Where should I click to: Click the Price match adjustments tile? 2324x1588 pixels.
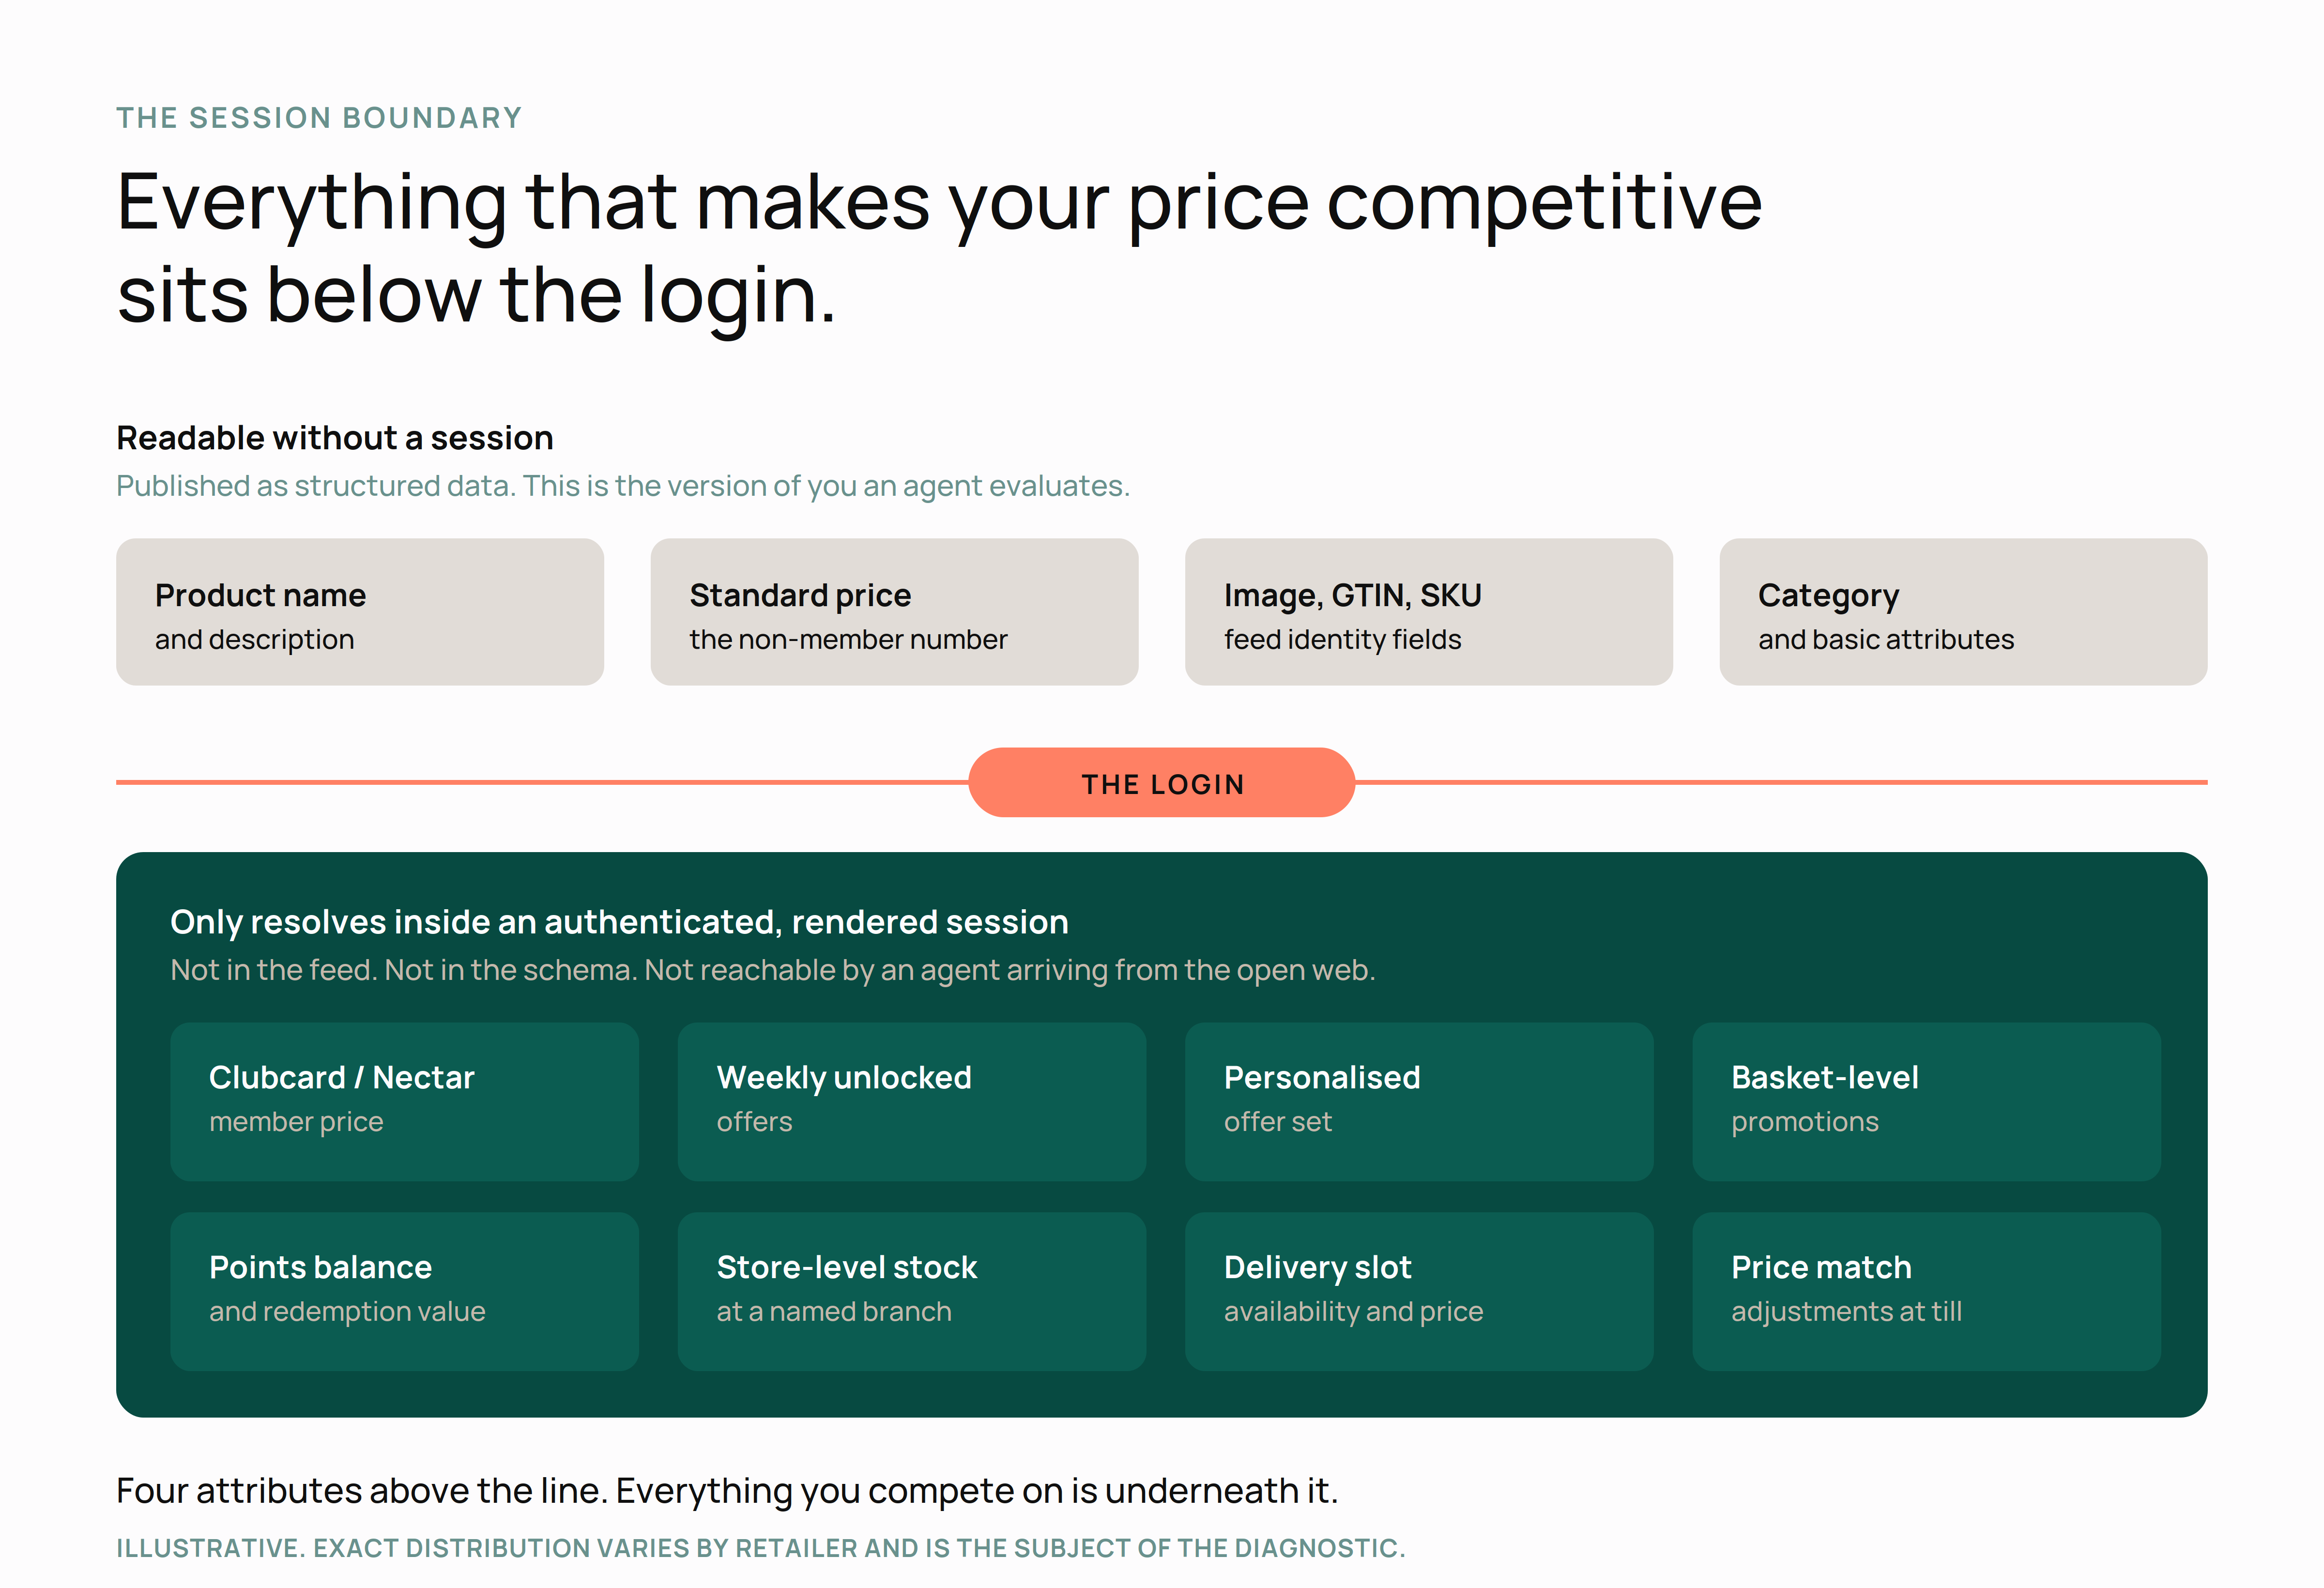coord(1927,1292)
